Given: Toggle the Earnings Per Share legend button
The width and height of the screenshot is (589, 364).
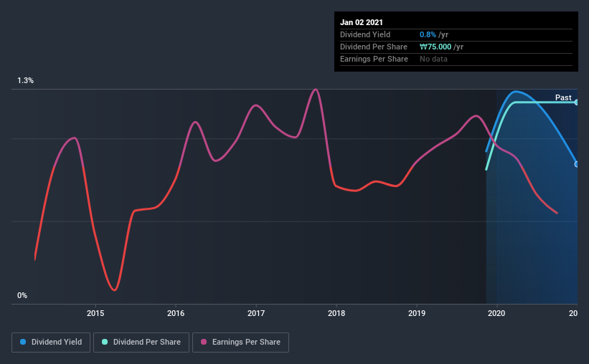Looking at the screenshot, I should point(240,343).
